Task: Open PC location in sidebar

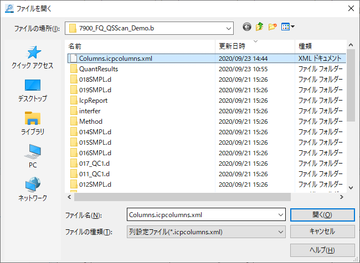Action: click(33, 156)
